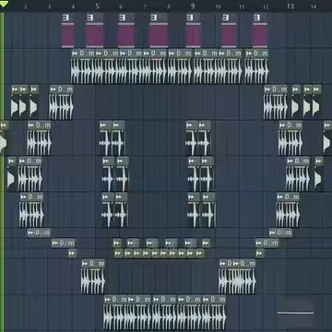
Task: Click the green playhead marker at timeline start
Action: tap(4, 5)
